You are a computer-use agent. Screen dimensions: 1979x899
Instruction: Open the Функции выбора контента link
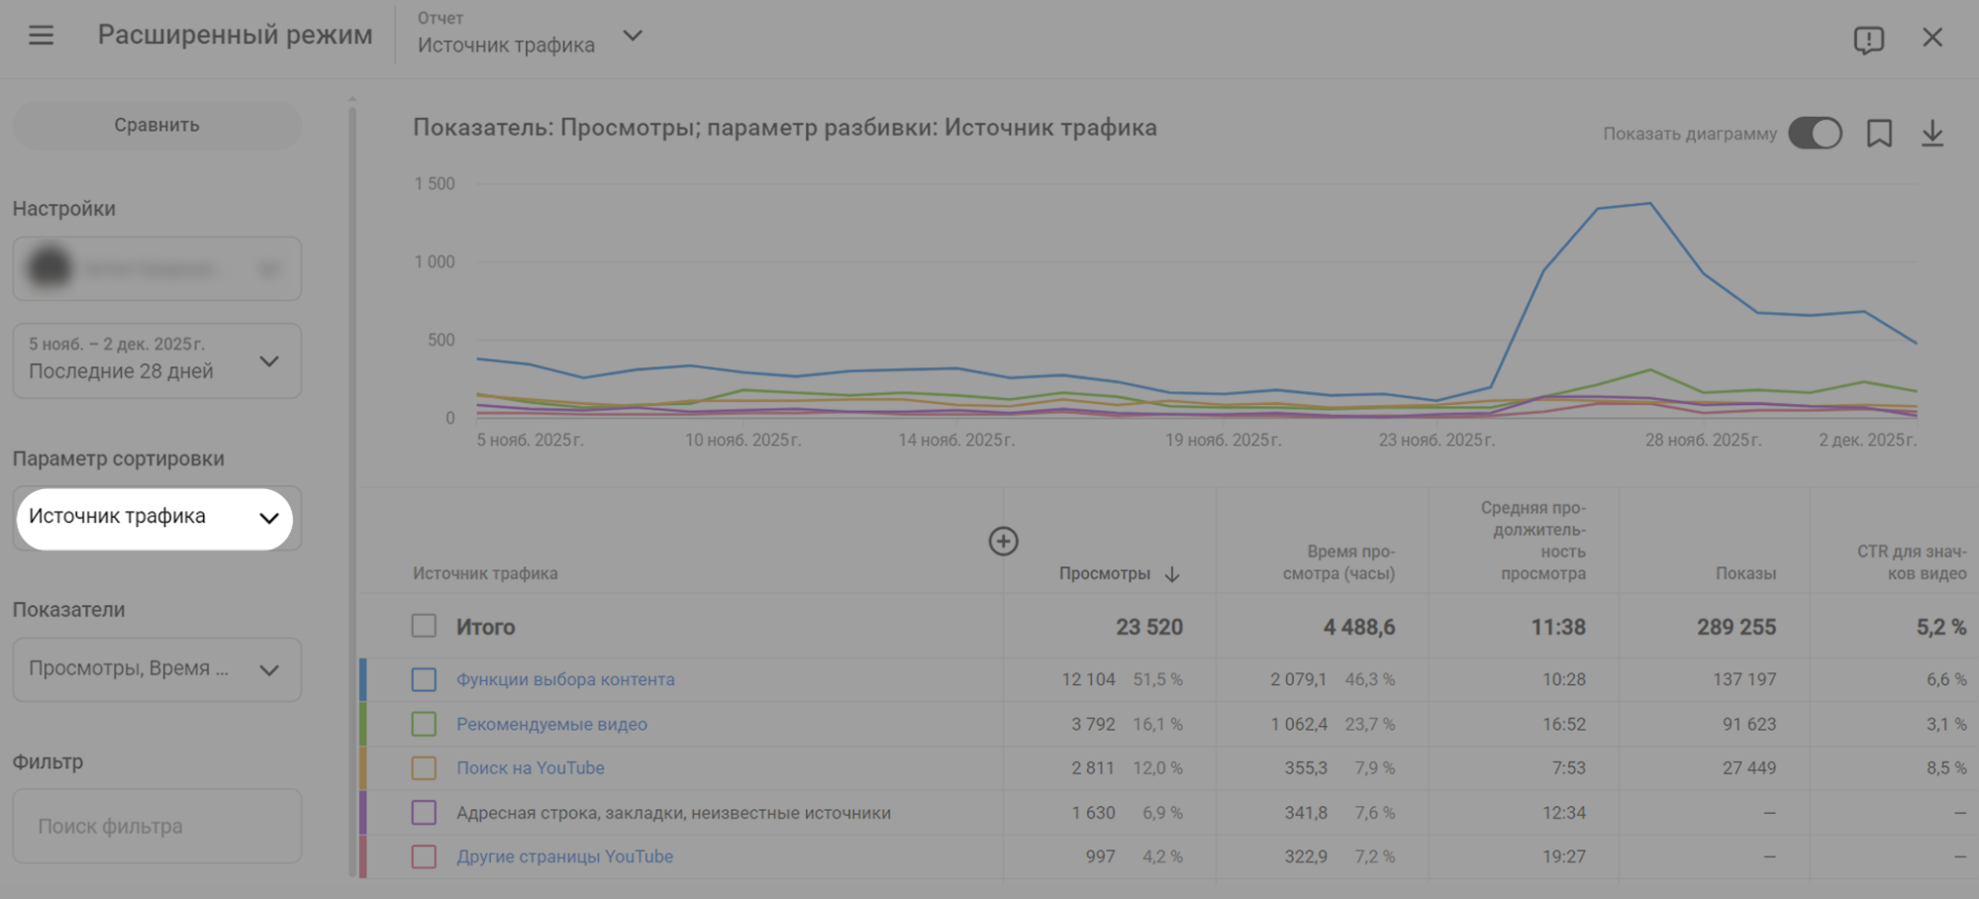click(564, 679)
